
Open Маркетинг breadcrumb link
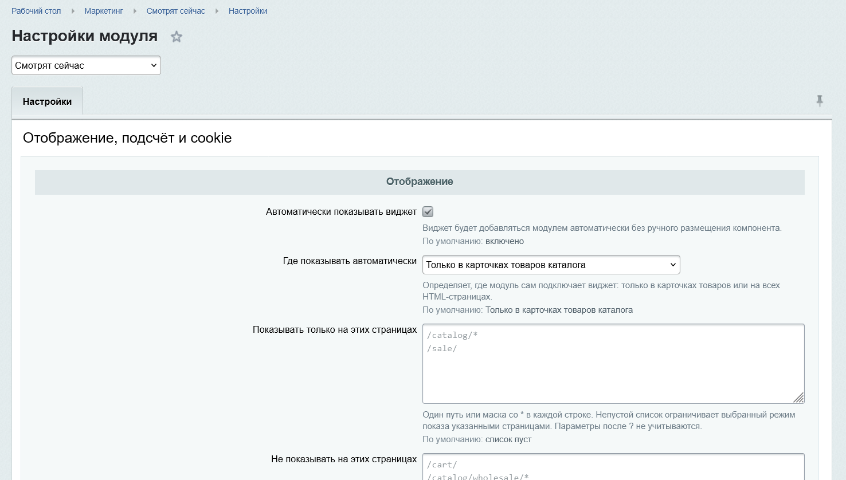click(x=104, y=11)
